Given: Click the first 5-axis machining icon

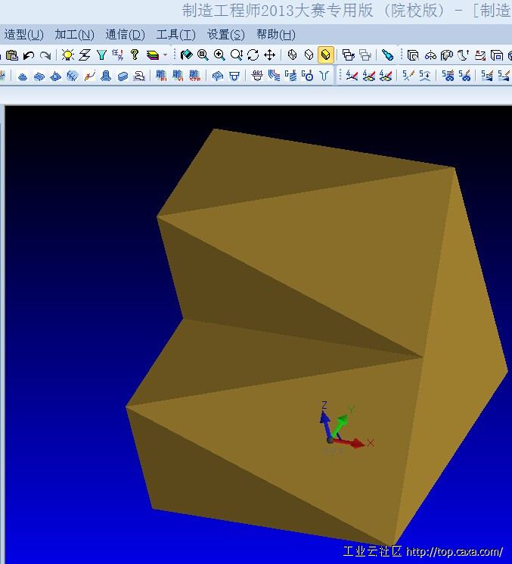Looking at the screenshot, I should click(408, 76).
